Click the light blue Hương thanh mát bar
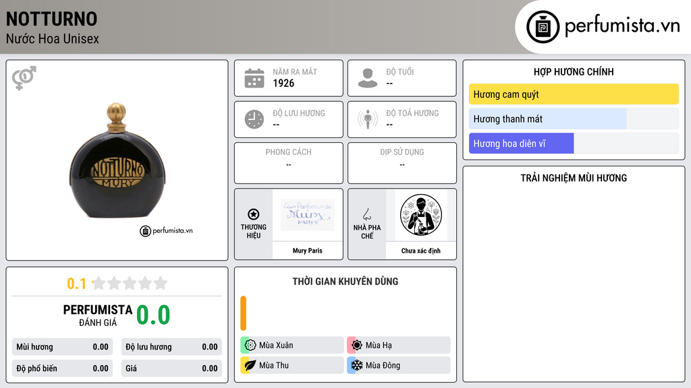 548,119
